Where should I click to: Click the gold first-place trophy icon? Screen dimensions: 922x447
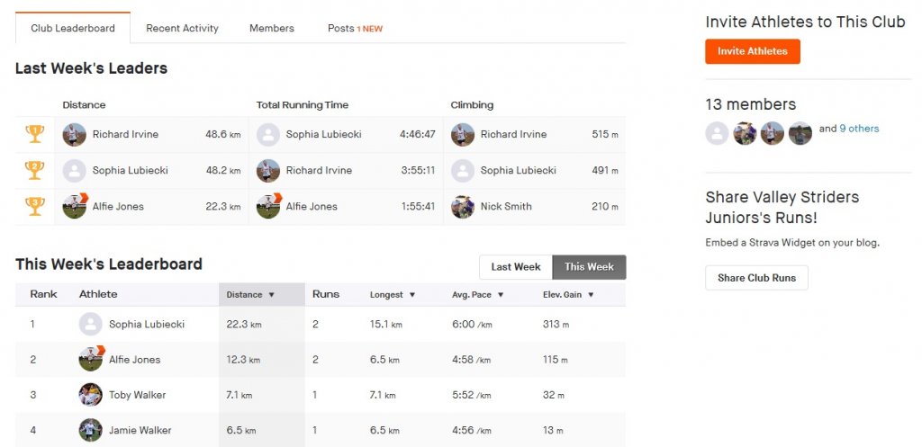coord(35,134)
